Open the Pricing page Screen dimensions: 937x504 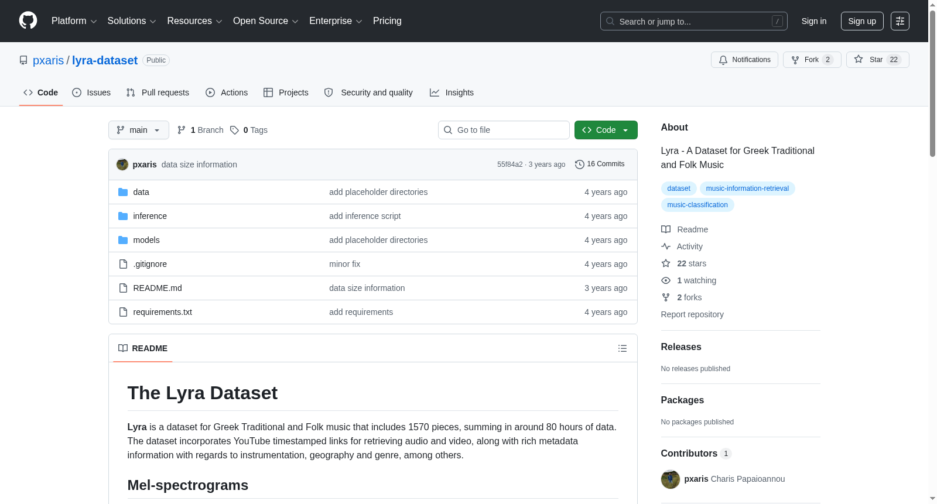point(387,21)
